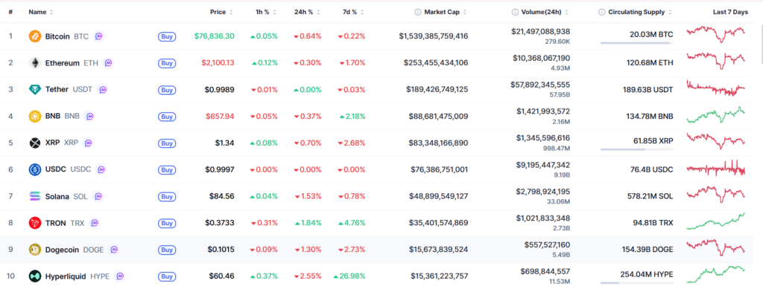The image size is (763, 289).
Task: Click the Buy button for Dogecoin
Action: tap(166, 250)
